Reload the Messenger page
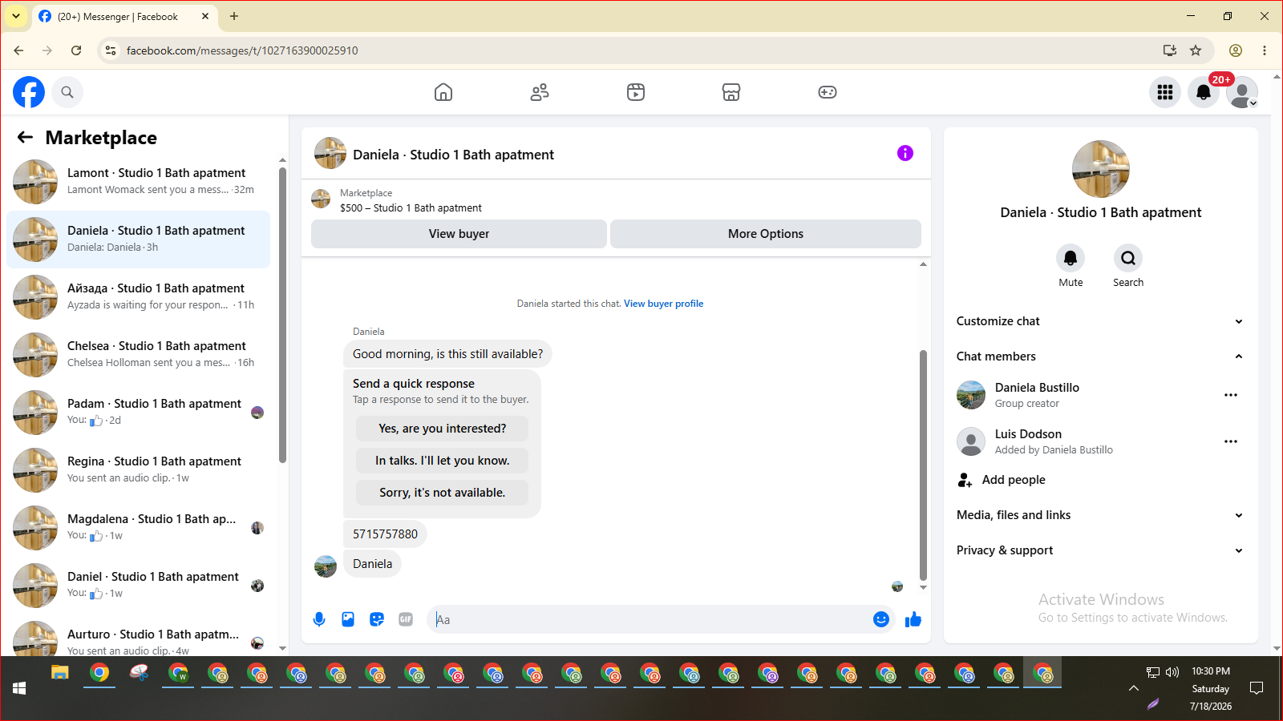This screenshot has width=1283, height=721. (76, 50)
